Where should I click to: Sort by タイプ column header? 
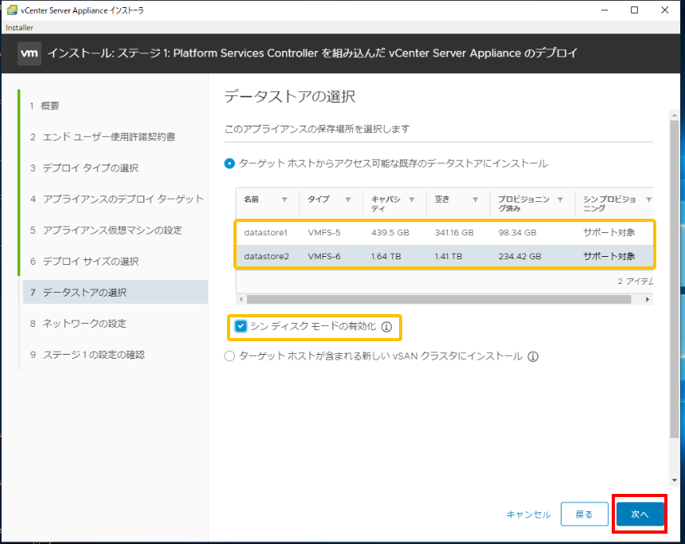[319, 200]
